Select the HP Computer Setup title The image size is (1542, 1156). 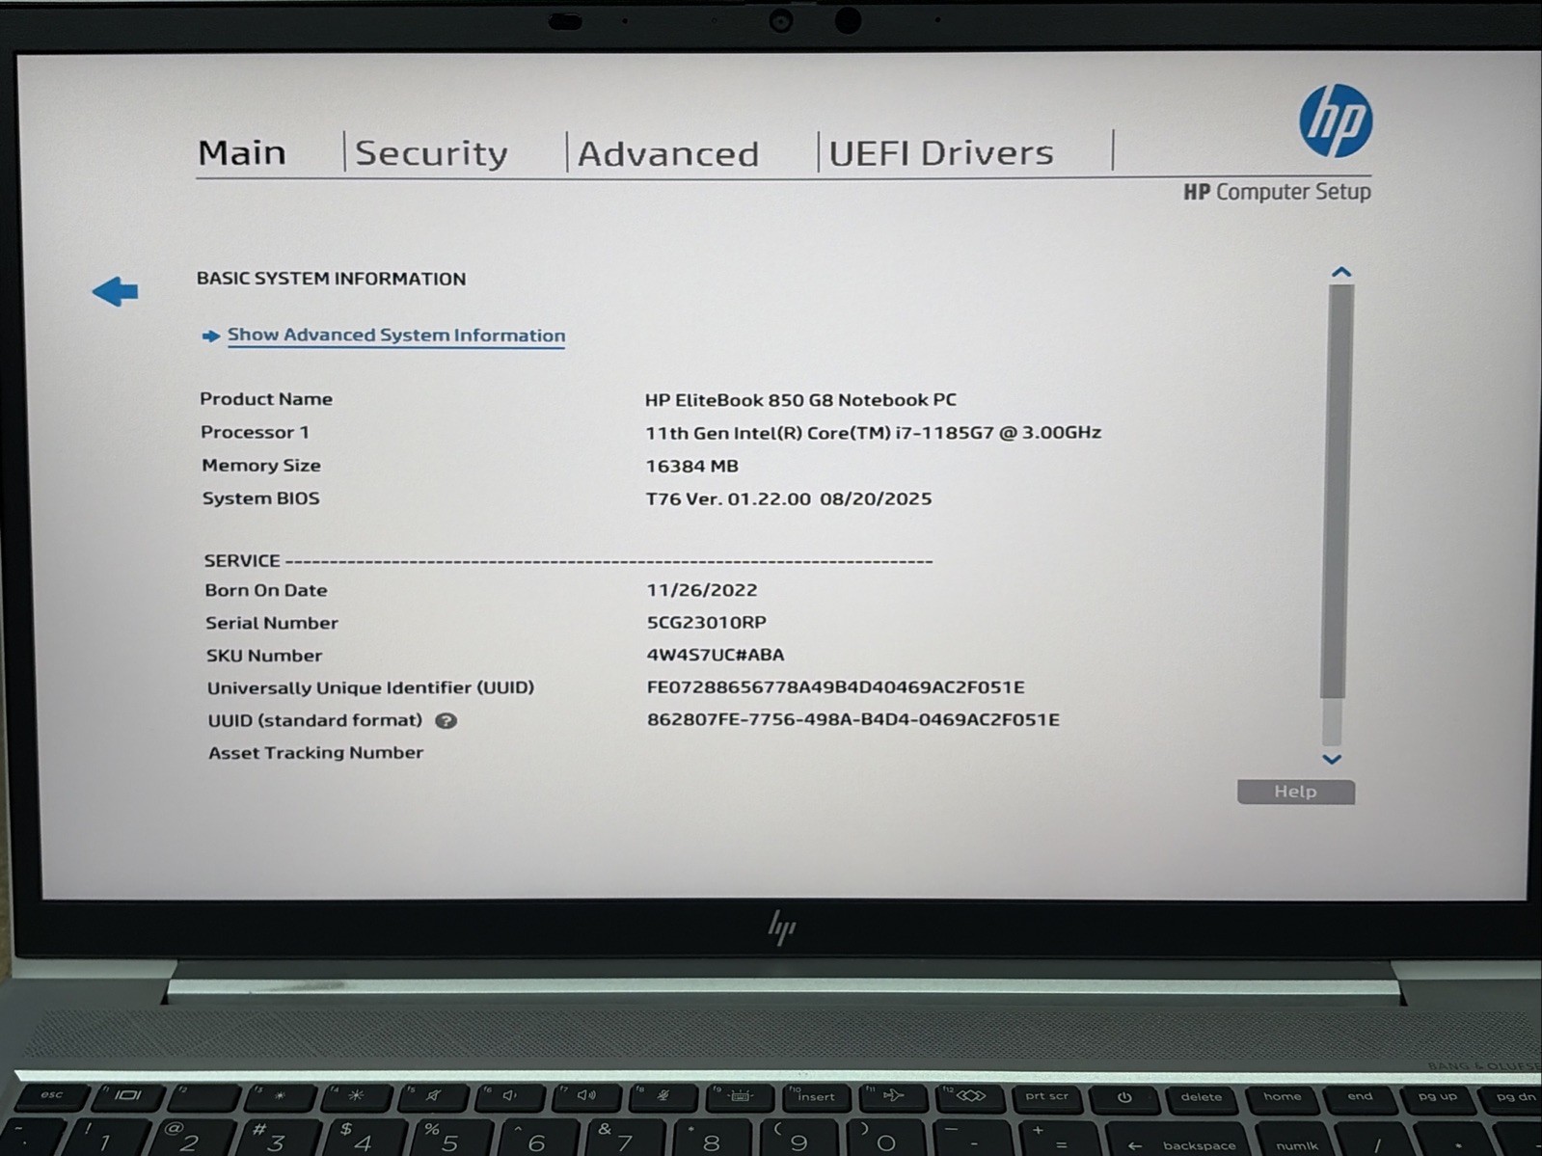click(x=1277, y=192)
